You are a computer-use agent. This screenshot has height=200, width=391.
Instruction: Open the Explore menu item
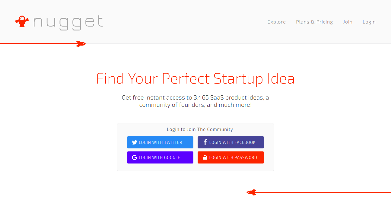pyautogui.click(x=276, y=22)
